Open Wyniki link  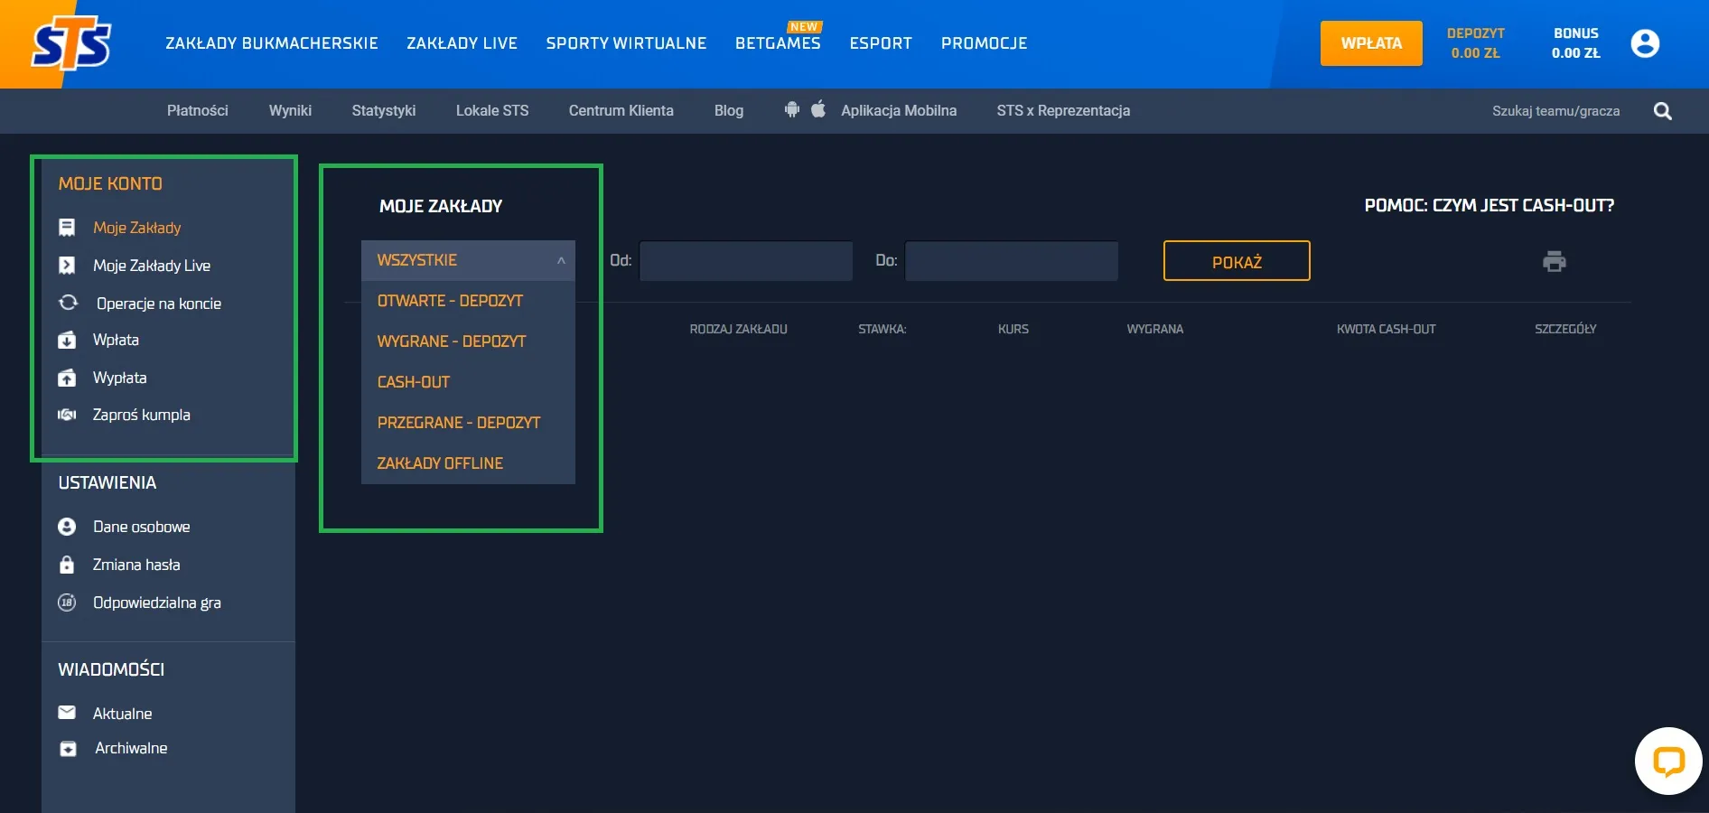[290, 110]
